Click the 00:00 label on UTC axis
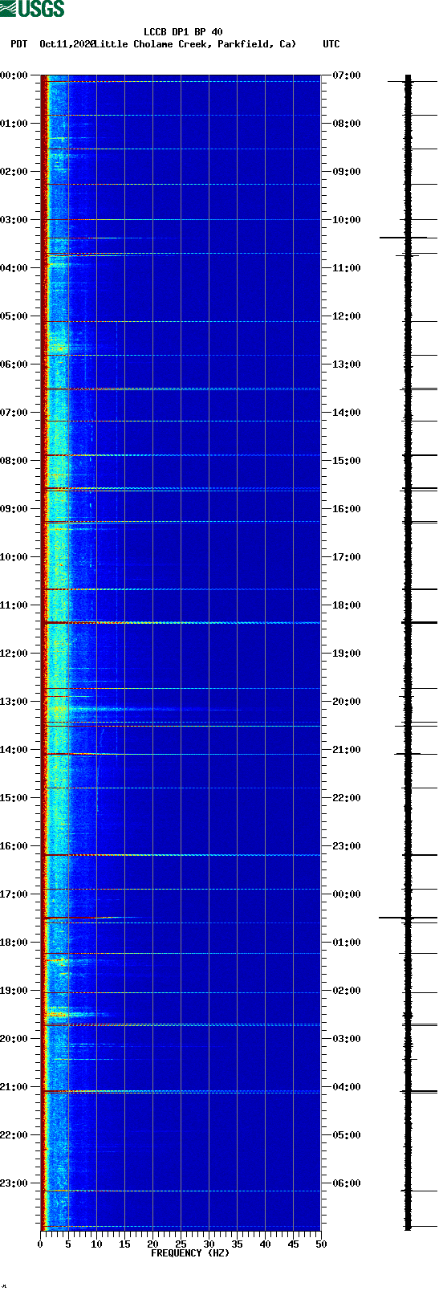 click(x=347, y=894)
